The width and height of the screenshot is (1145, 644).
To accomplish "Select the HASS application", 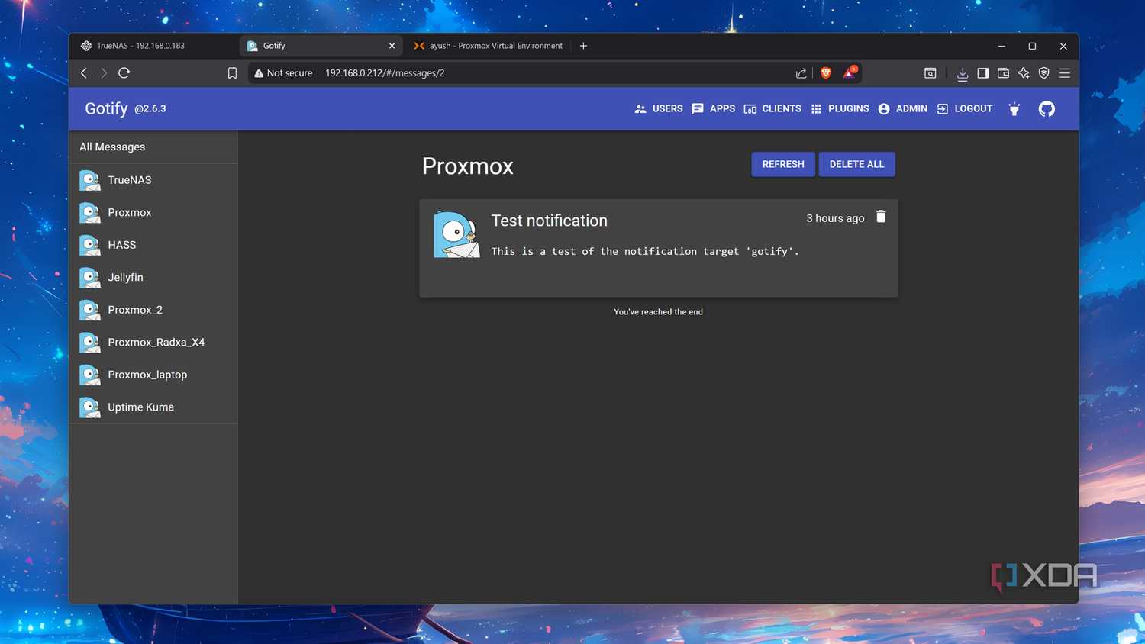I will (x=153, y=245).
